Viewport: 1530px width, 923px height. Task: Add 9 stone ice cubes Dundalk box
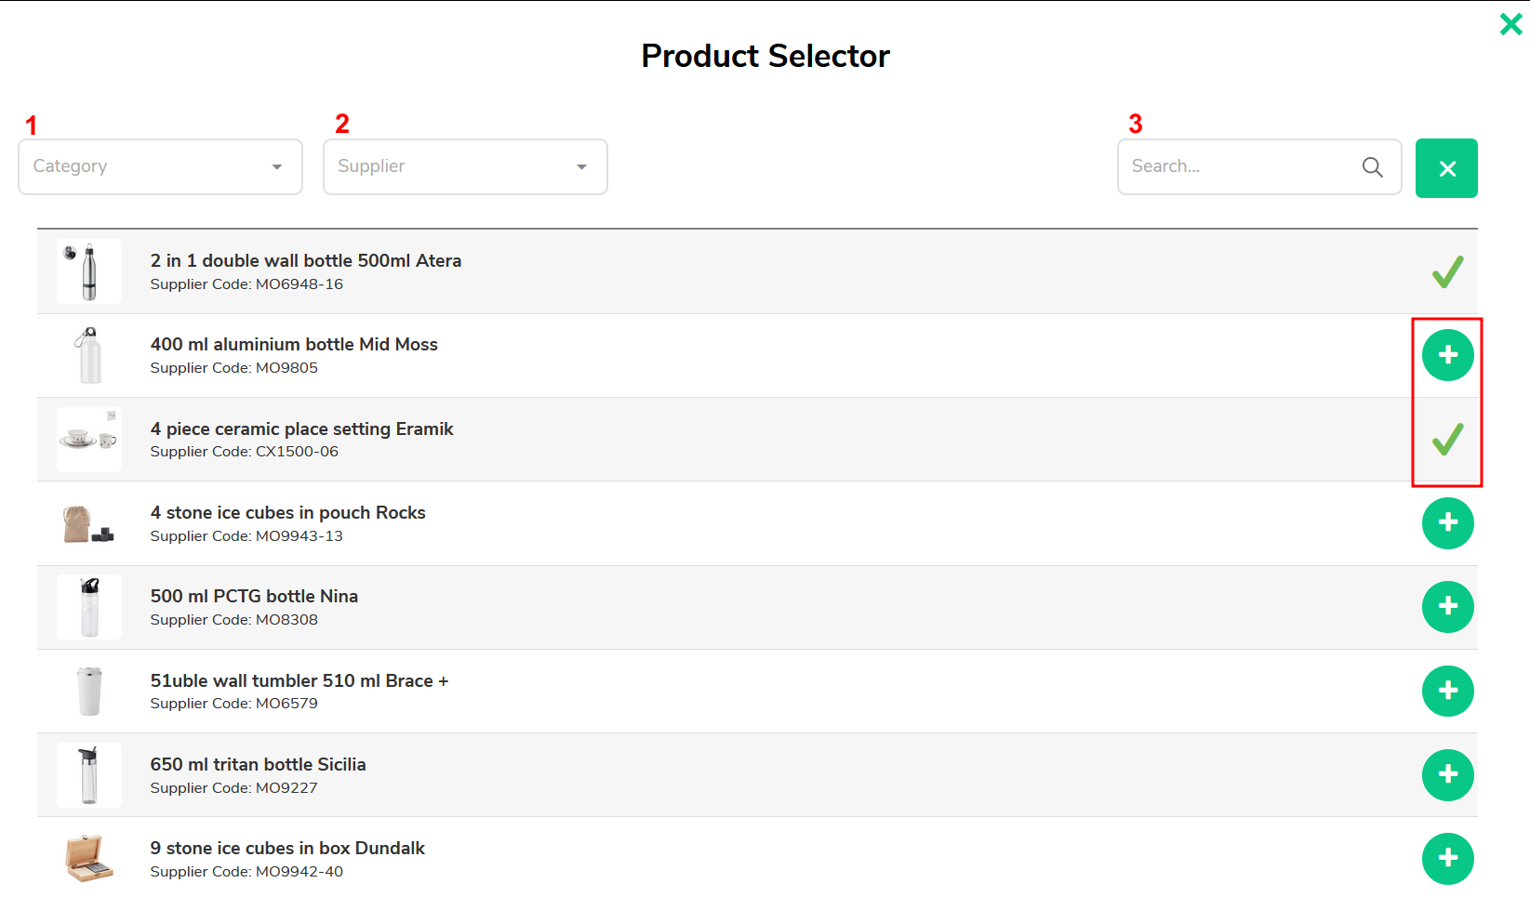(x=1447, y=859)
